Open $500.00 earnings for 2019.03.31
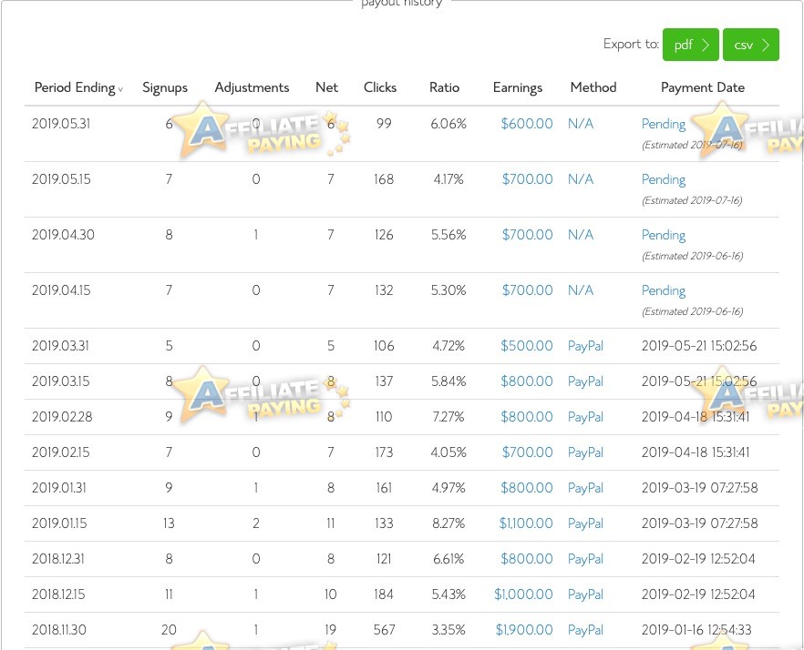 click(x=527, y=346)
